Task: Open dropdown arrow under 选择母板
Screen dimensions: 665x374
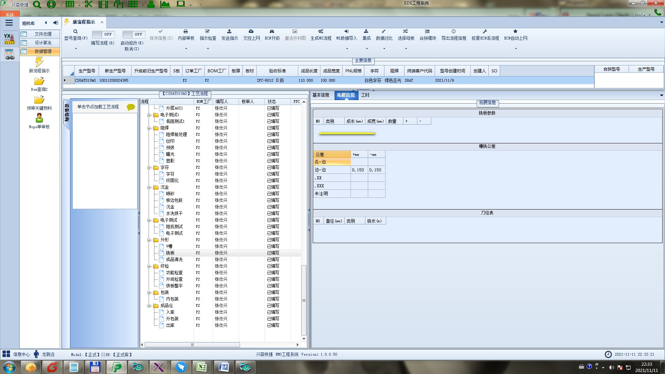Action: coord(406,49)
